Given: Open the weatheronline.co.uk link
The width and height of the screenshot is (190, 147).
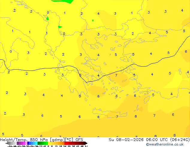Looking at the screenshot, I should point(165,144).
